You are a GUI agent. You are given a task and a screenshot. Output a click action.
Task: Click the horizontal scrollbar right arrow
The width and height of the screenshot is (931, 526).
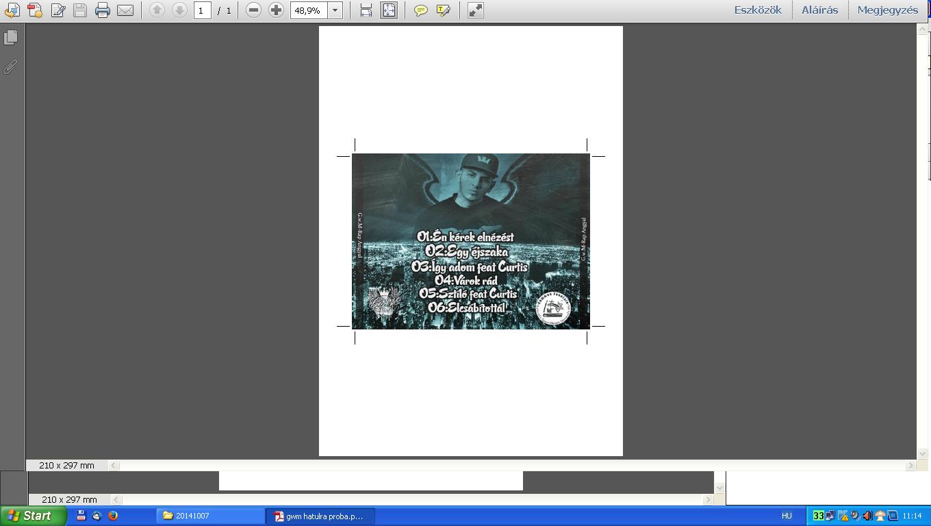click(x=910, y=465)
